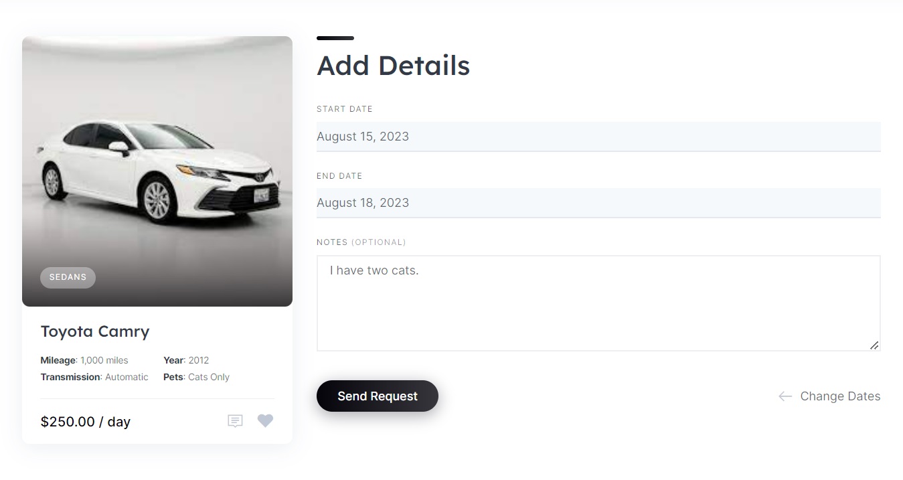Click the Transmission Automatic detail
Screen dimensions: 903x480
94,377
